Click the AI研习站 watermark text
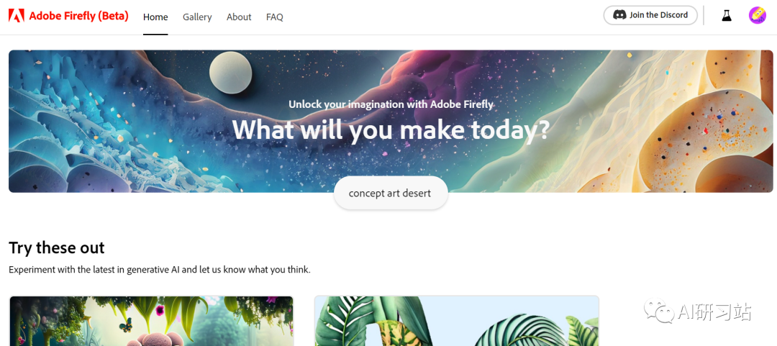 pyautogui.click(x=714, y=311)
